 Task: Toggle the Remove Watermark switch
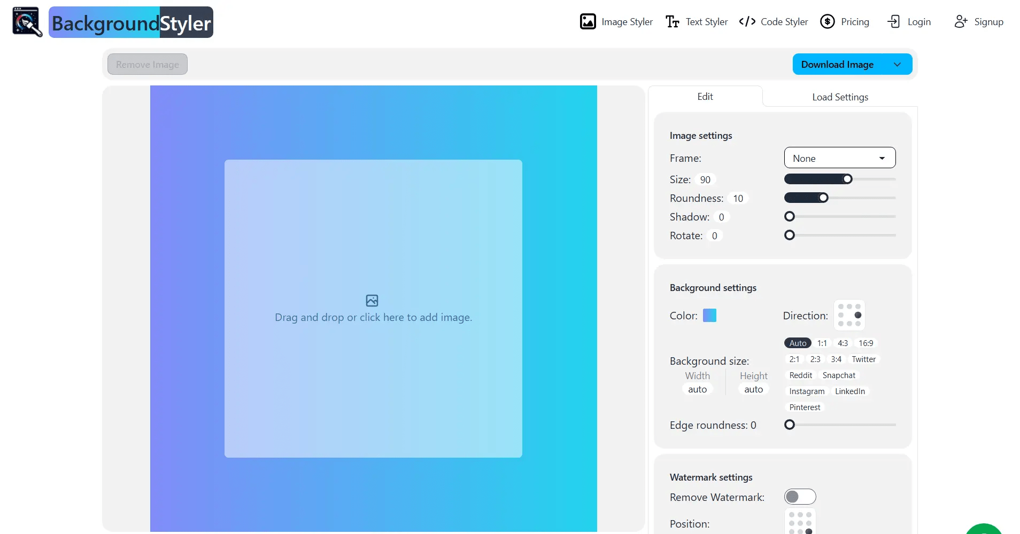click(800, 497)
